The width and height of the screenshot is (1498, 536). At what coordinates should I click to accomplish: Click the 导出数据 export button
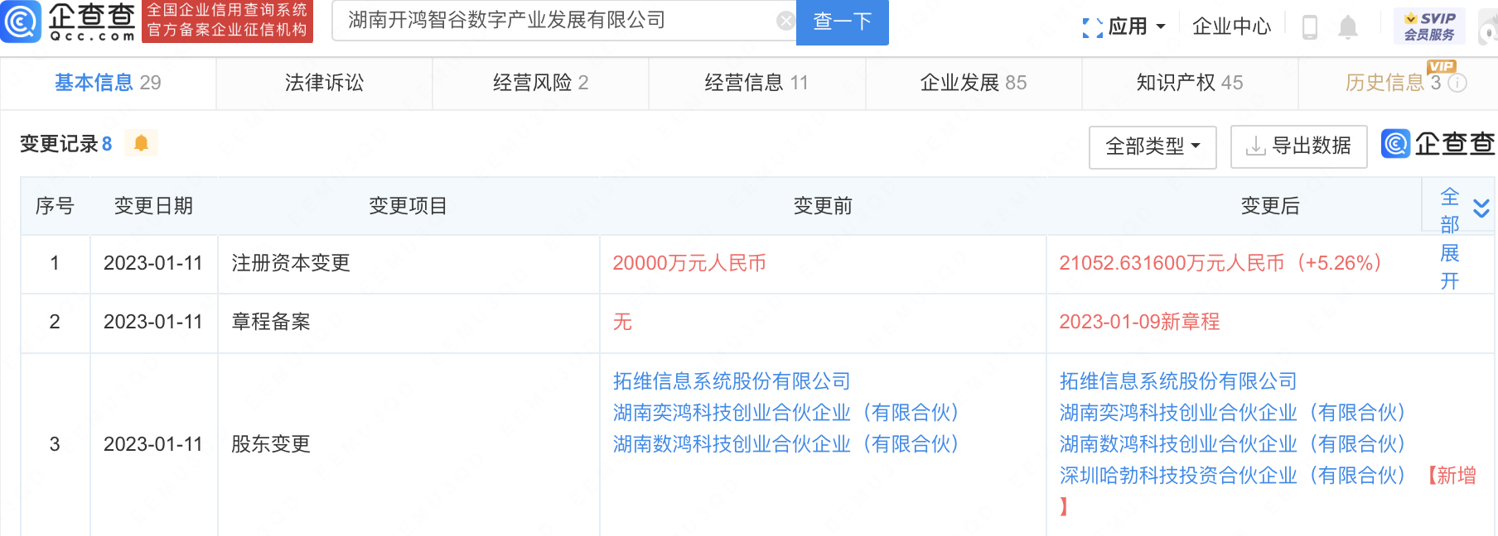[x=1298, y=146]
